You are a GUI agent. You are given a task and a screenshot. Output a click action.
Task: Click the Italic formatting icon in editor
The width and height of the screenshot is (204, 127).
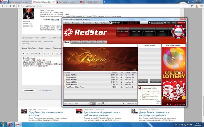click(x=27, y=54)
